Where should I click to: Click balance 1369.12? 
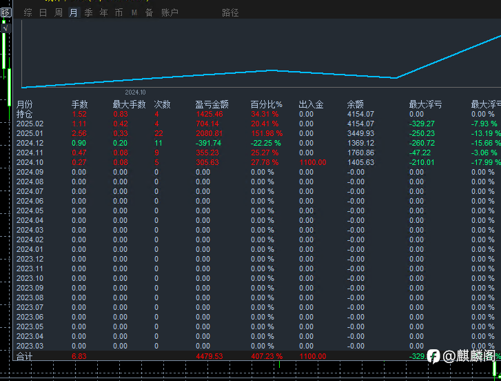(360, 143)
